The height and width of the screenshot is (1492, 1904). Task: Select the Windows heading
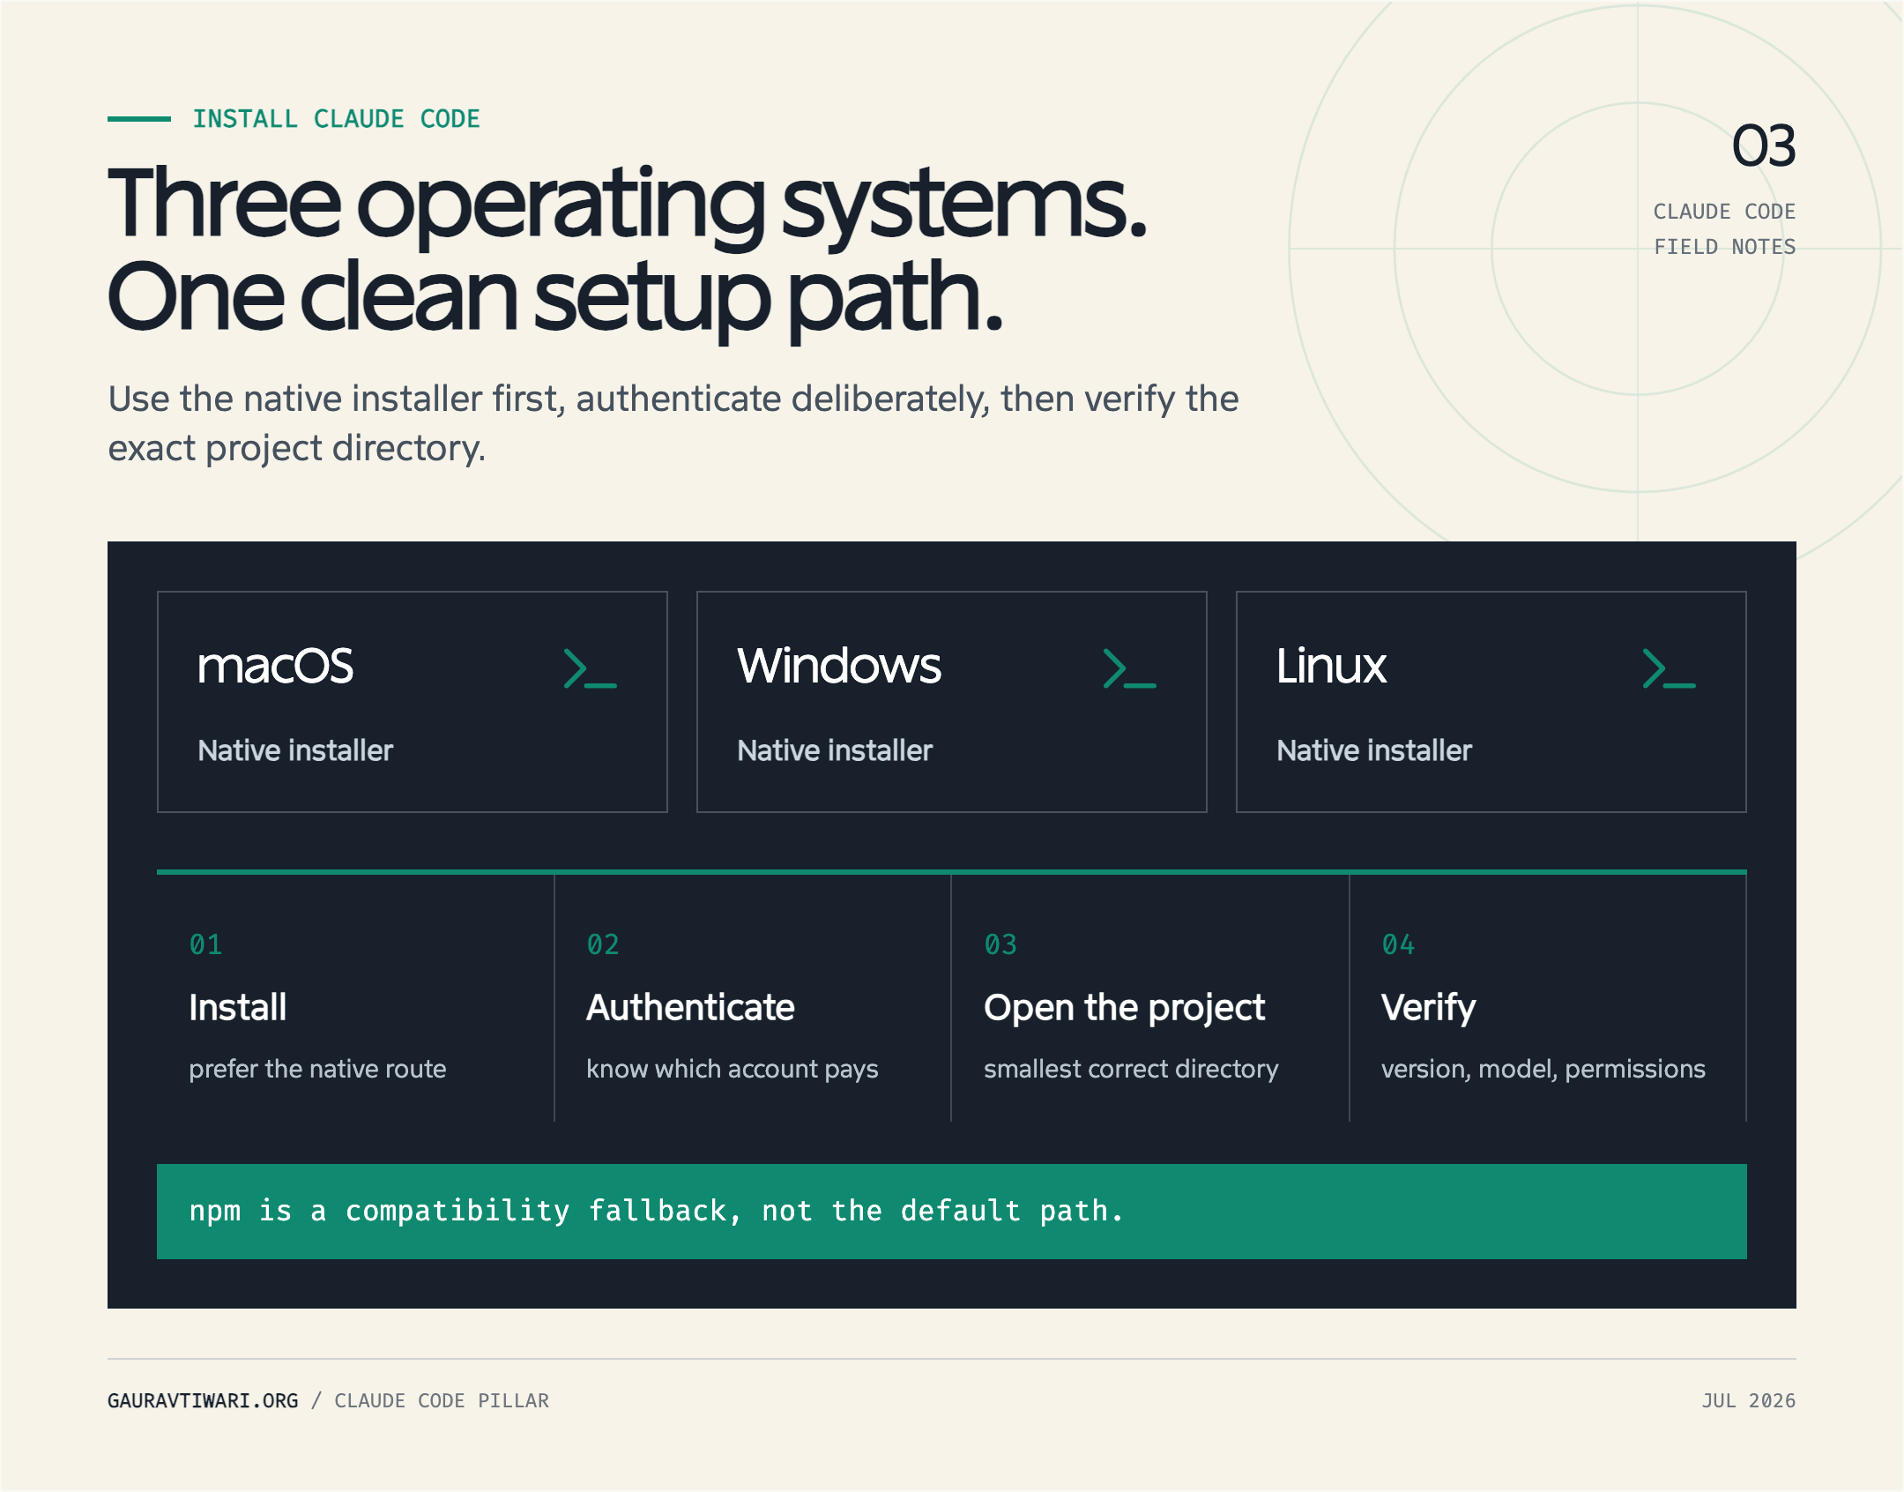tap(839, 666)
